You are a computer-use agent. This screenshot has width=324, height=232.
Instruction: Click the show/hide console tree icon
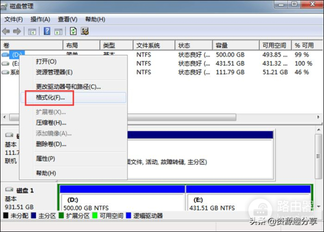pos(32,32)
